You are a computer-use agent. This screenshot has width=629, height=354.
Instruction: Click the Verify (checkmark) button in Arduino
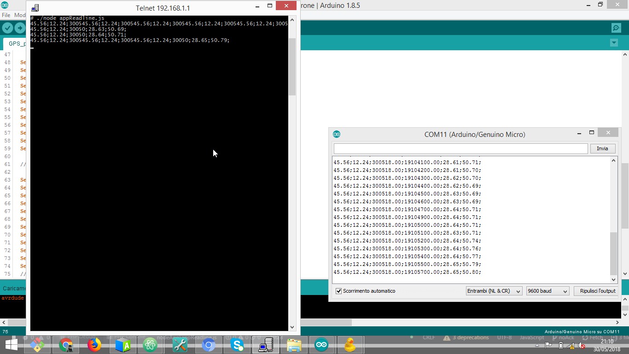coord(7,28)
